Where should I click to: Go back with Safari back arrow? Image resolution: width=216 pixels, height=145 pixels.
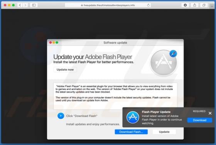point(20,5)
